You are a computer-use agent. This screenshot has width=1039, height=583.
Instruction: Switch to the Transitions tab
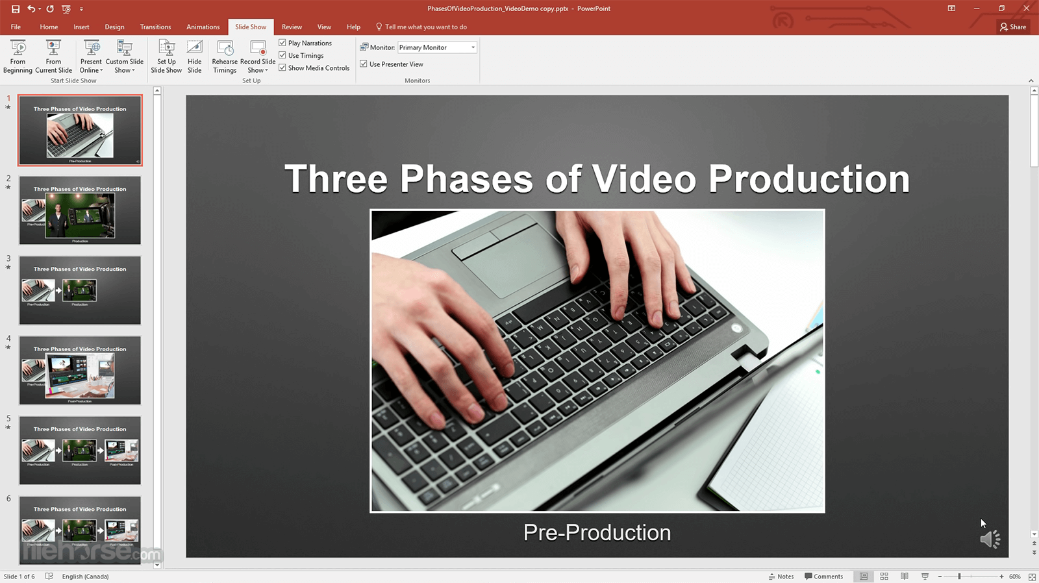[x=155, y=27]
